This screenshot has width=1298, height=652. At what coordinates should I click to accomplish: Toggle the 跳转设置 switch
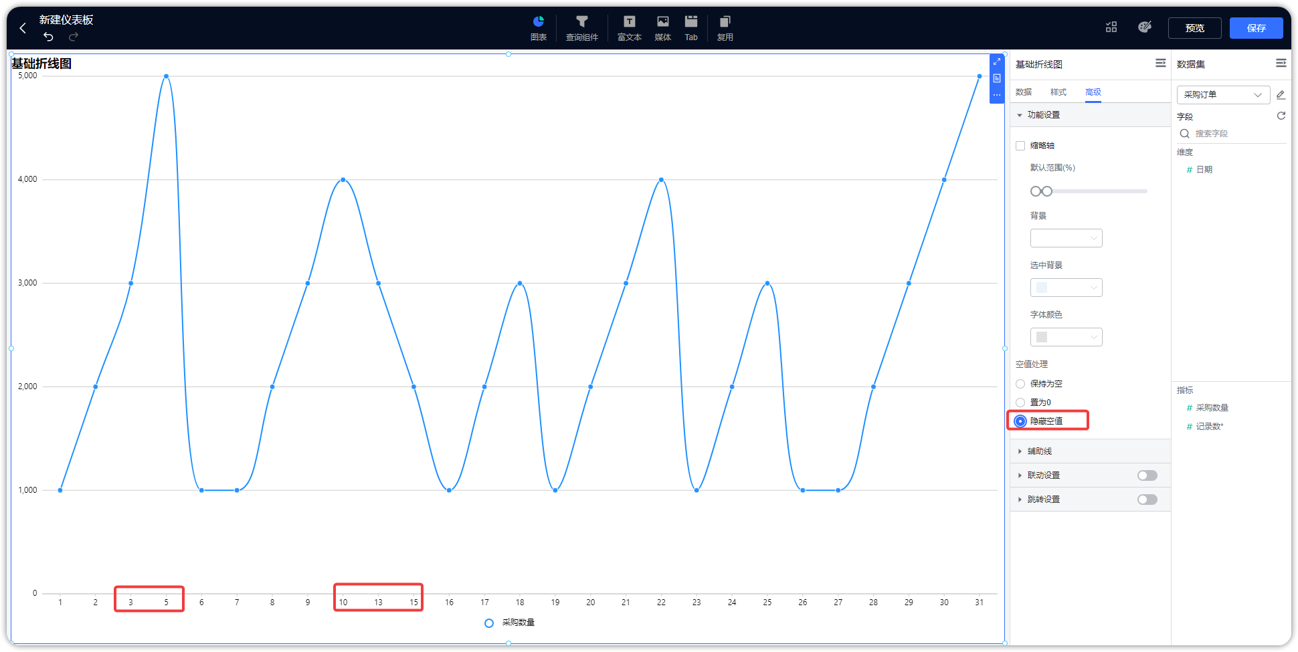click(x=1147, y=500)
